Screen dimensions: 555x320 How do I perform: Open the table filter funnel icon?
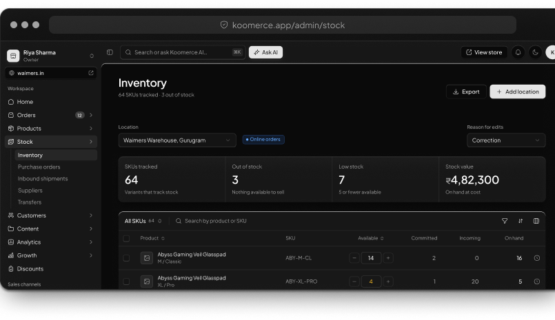point(505,221)
